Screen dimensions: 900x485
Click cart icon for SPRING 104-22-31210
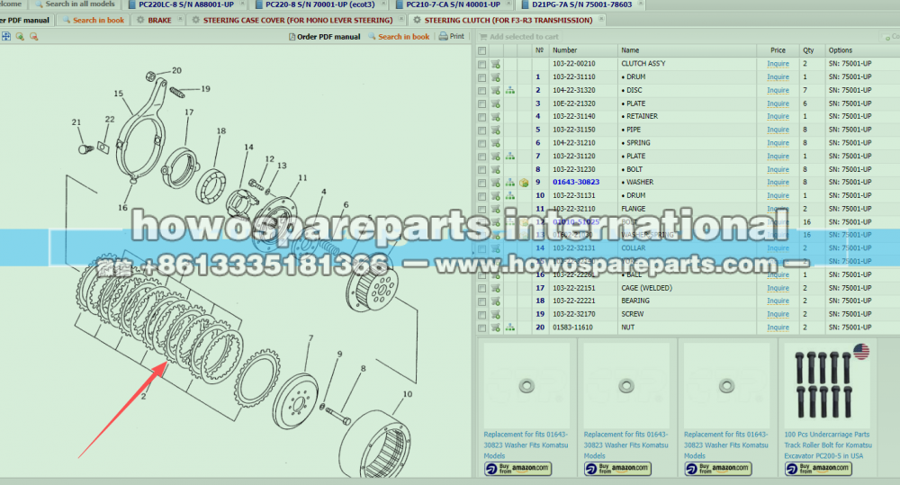pyautogui.click(x=495, y=143)
